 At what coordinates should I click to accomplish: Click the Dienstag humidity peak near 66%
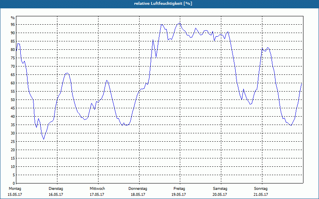click(x=67, y=73)
